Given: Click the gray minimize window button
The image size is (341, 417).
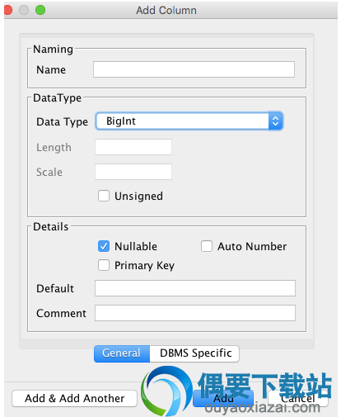Looking at the screenshot, I should click(24, 10).
